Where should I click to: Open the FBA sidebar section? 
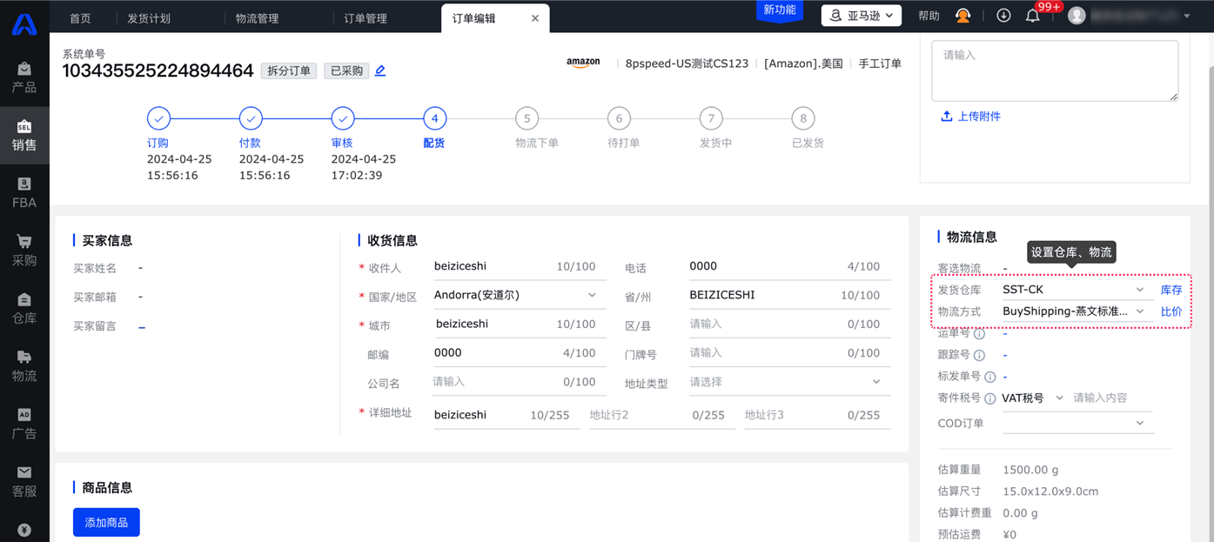(x=24, y=192)
